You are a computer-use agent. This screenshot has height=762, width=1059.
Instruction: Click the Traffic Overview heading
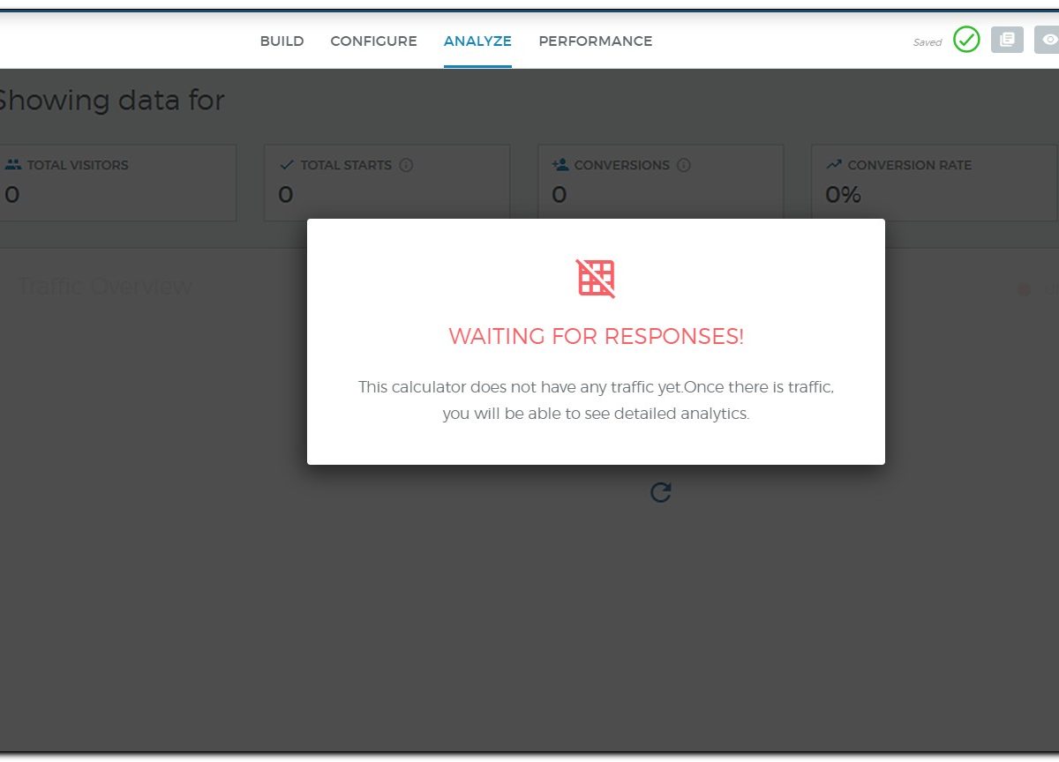[105, 287]
